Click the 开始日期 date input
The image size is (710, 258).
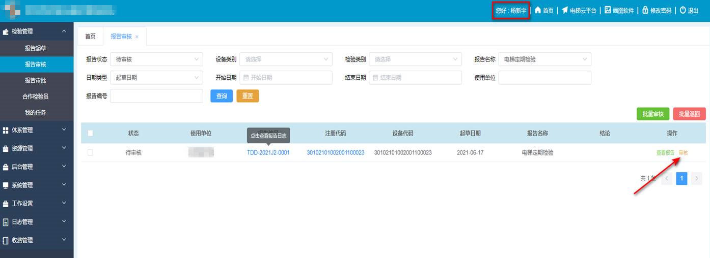tap(286, 78)
